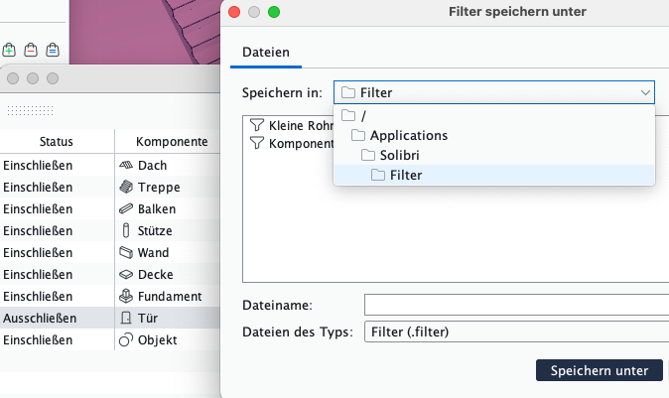This screenshot has height=398, width=669.
Task: Click the Balken component name
Action: [x=157, y=208]
